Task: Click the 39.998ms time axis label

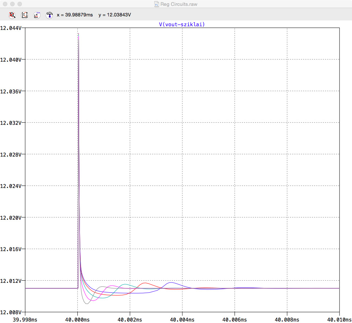Action: point(25,320)
